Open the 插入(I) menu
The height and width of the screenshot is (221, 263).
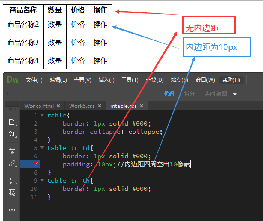[x=106, y=80]
